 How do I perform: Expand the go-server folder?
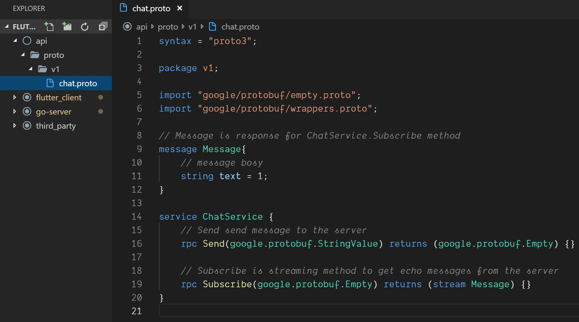tap(14, 111)
